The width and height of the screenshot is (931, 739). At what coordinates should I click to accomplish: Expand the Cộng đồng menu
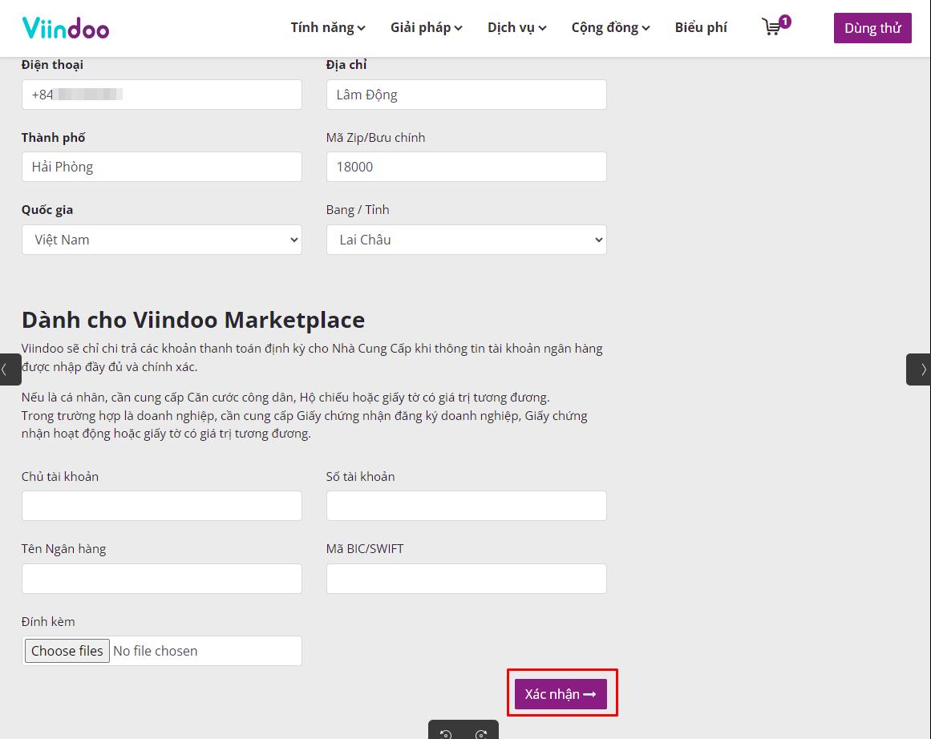(x=610, y=27)
